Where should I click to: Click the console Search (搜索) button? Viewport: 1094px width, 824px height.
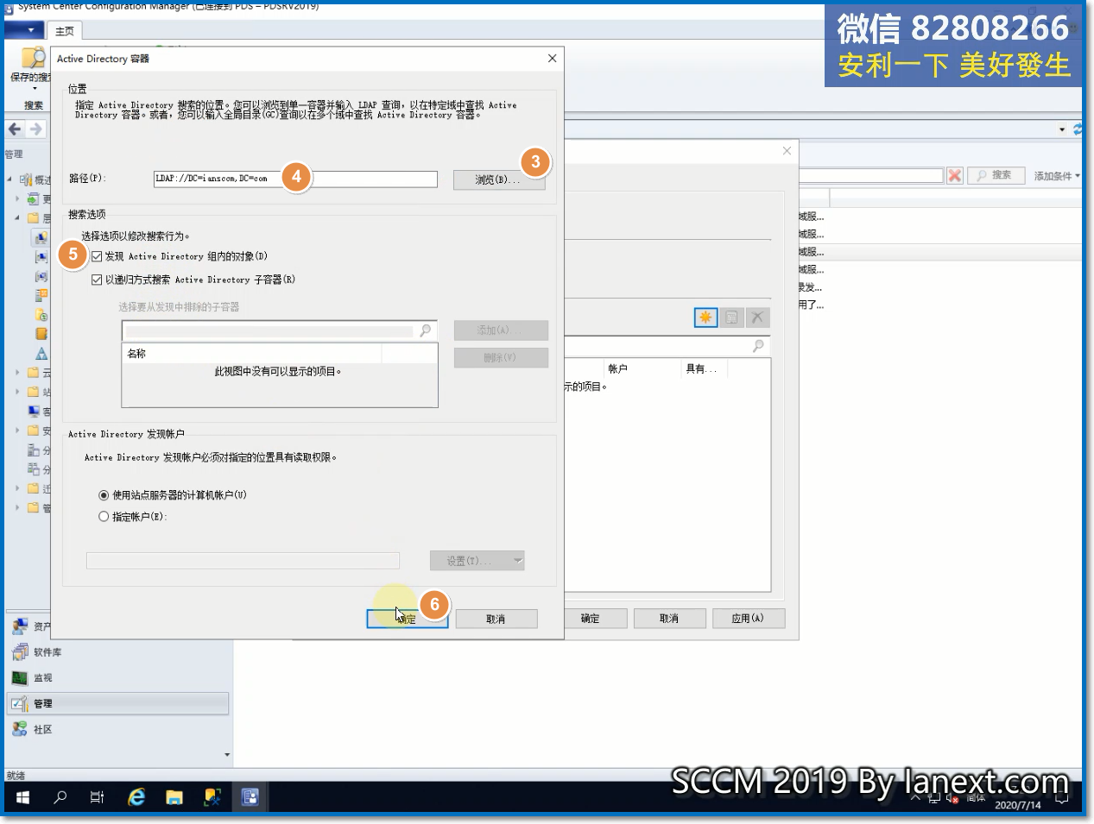coord(996,175)
